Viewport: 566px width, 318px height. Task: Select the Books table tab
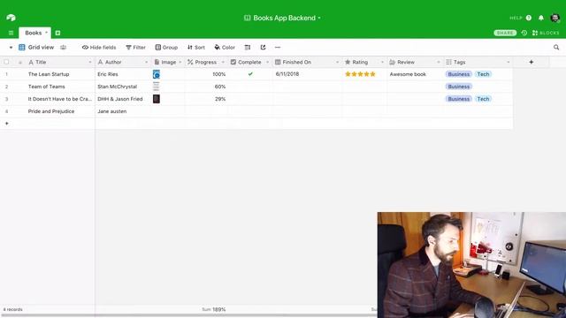34,33
